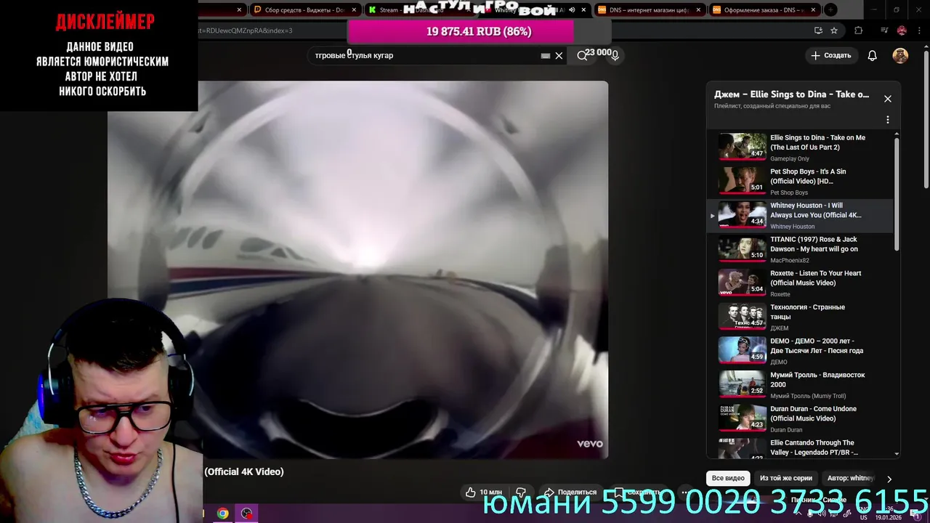Open Chrome from the Windows taskbar

pos(223,514)
